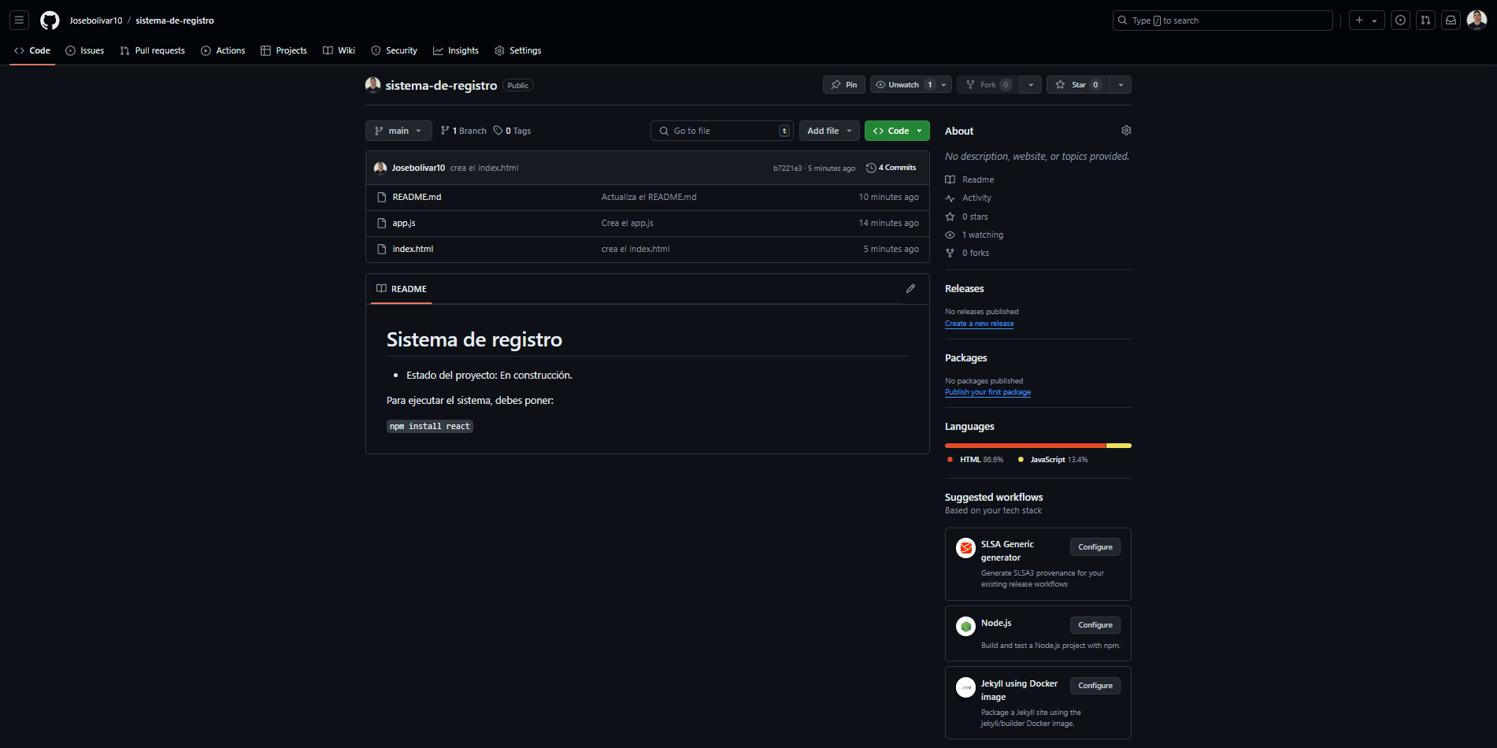View the 0 forks link

[x=967, y=253]
